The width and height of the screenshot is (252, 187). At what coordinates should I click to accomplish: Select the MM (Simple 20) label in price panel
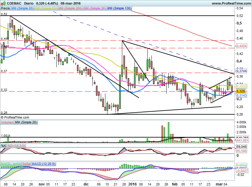tap(23, 9)
